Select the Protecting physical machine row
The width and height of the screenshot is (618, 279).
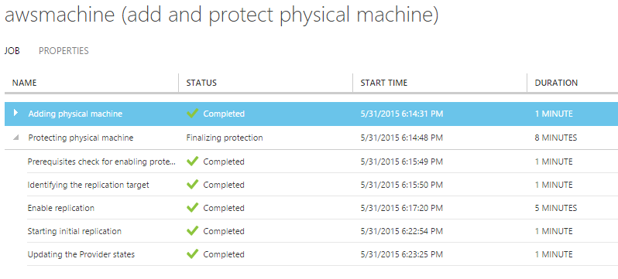coord(311,138)
